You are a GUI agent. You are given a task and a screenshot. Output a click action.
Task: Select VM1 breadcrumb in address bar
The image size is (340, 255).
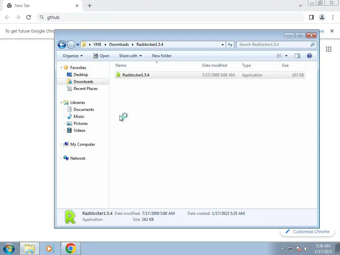click(97, 44)
